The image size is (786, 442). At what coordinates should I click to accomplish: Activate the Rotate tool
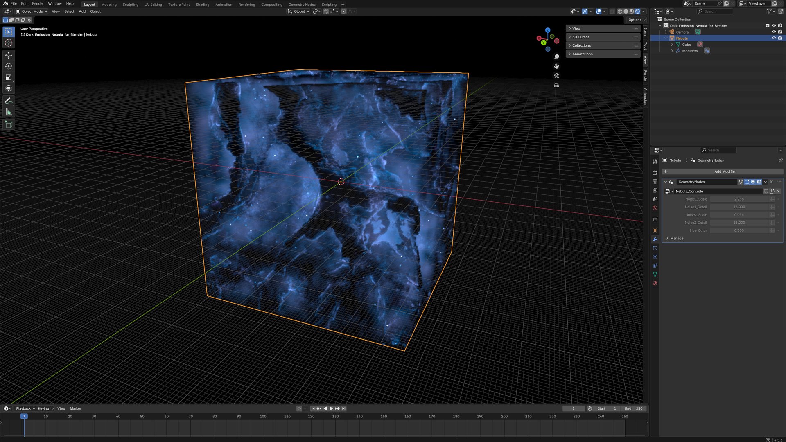click(9, 66)
